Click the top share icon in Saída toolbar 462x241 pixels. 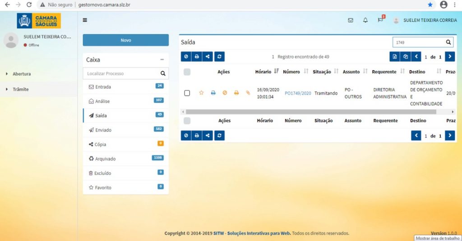coord(208,56)
